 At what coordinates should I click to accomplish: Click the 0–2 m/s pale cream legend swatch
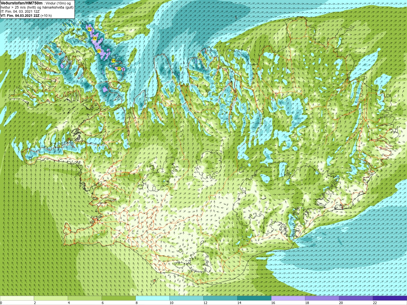pyautogui.click(x=17, y=298)
